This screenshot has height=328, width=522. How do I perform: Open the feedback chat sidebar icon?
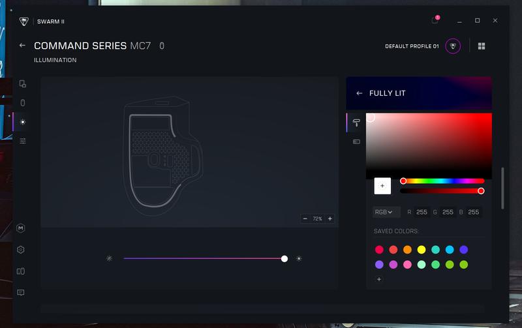pyautogui.click(x=21, y=292)
